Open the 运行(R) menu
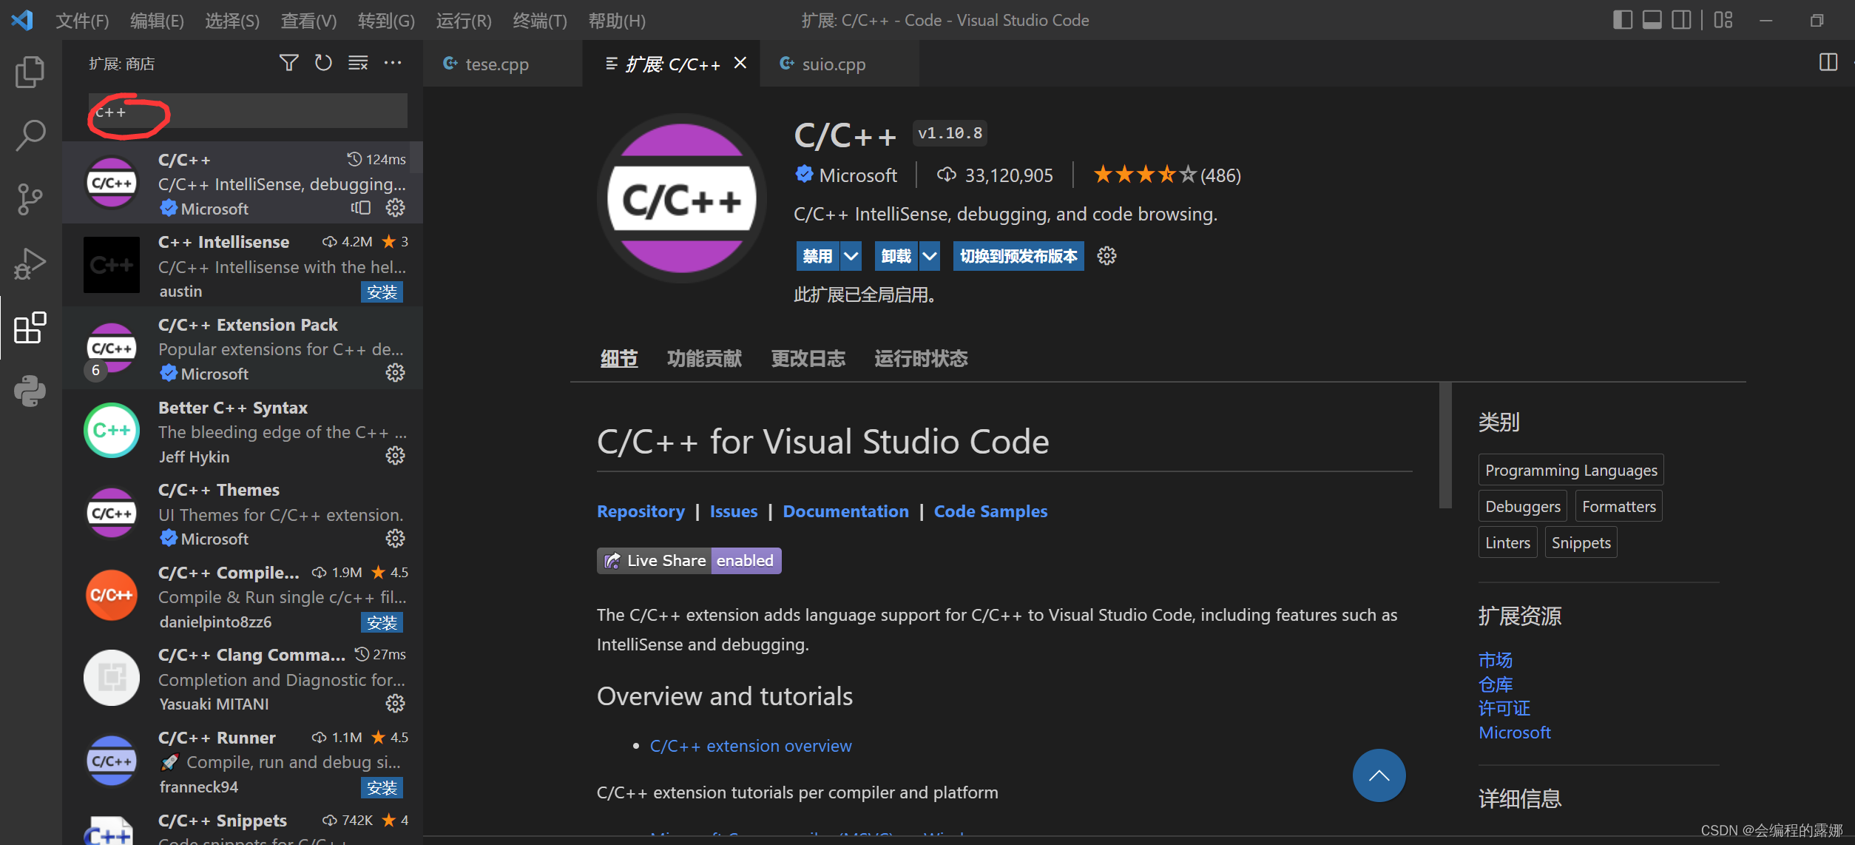Viewport: 1855px width, 845px height. tap(464, 21)
